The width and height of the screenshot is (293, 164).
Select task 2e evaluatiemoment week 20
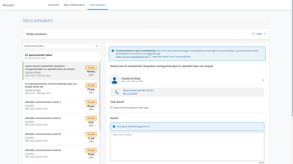pos(61,88)
